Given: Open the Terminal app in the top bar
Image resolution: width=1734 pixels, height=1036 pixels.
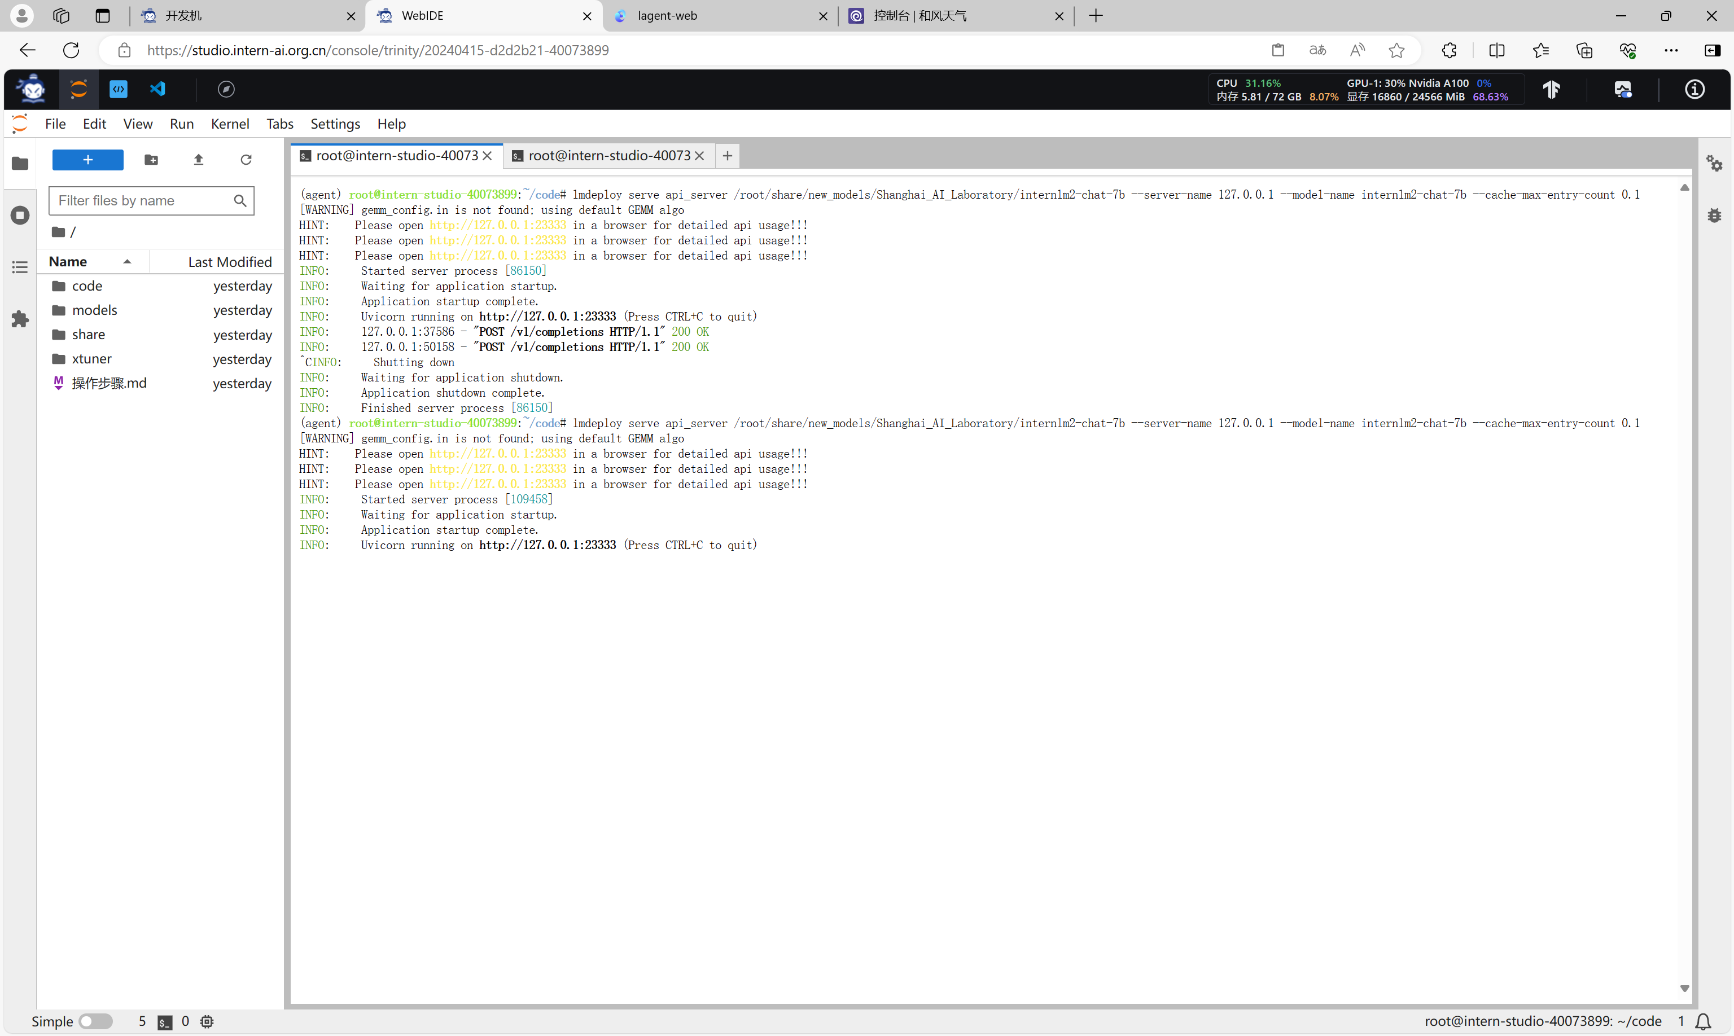Looking at the screenshot, I should click(118, 89).
